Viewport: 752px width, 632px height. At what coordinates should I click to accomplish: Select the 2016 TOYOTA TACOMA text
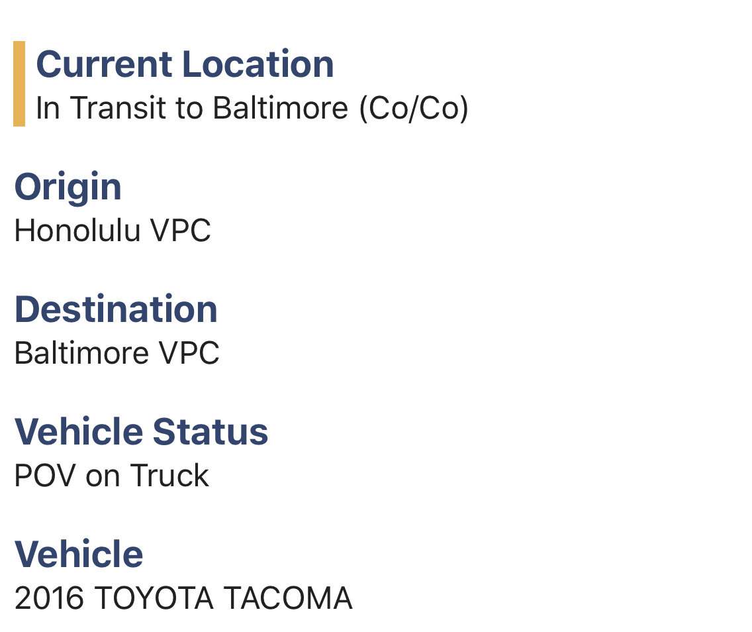pyautogui.click(x=183, y=598)
